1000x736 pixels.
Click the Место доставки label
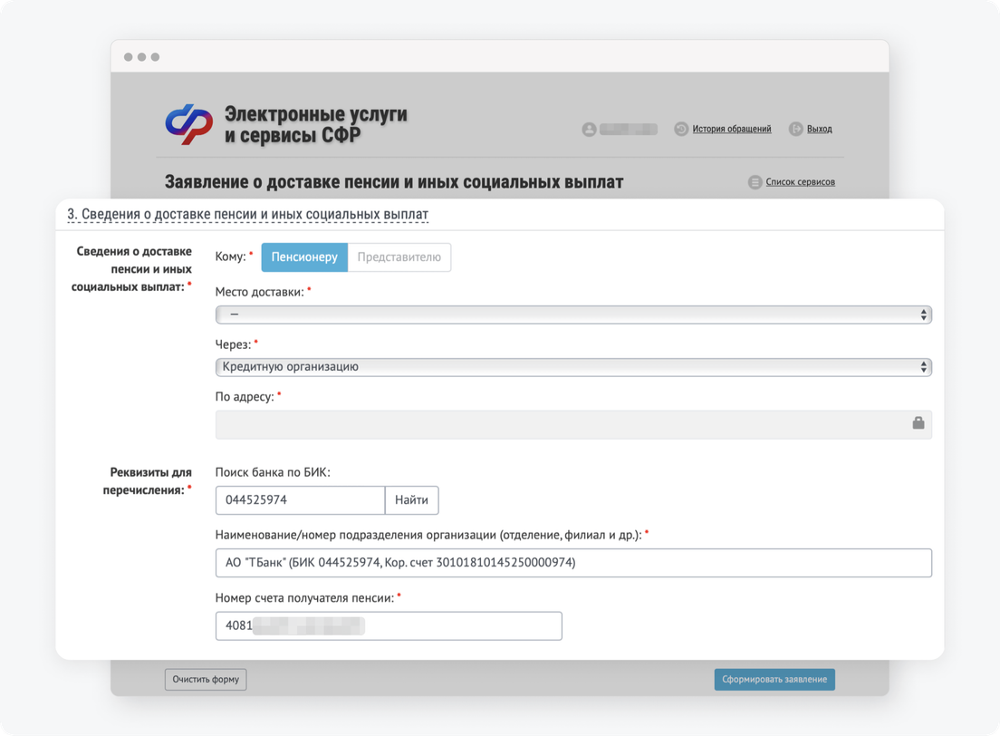(260, 293)
